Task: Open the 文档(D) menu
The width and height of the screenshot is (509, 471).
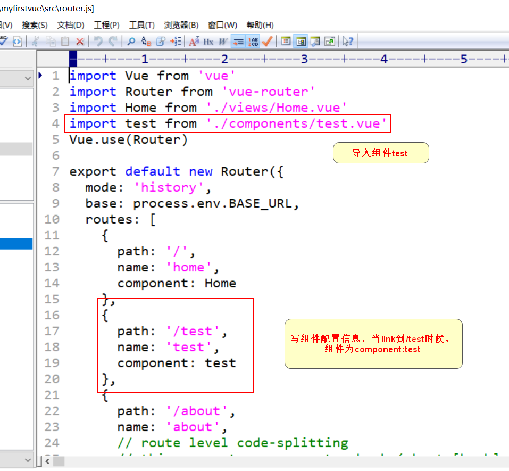Action: click(70, 25)
